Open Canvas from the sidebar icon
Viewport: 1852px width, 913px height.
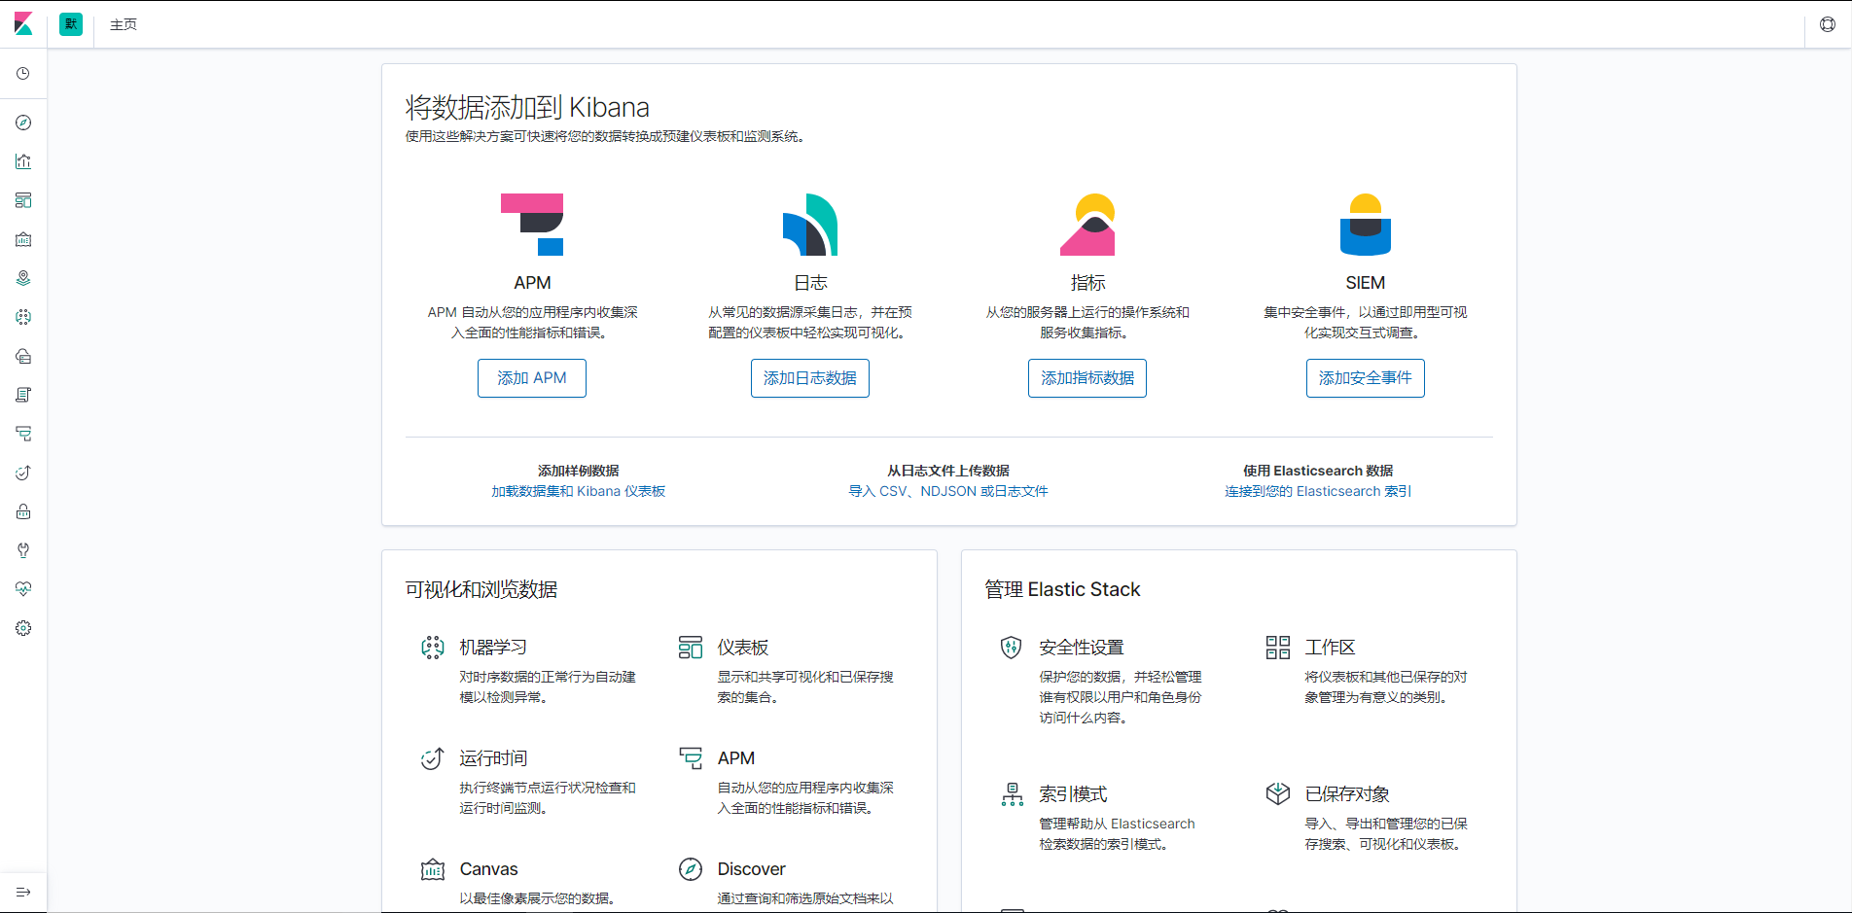click(x=23, y=239)
